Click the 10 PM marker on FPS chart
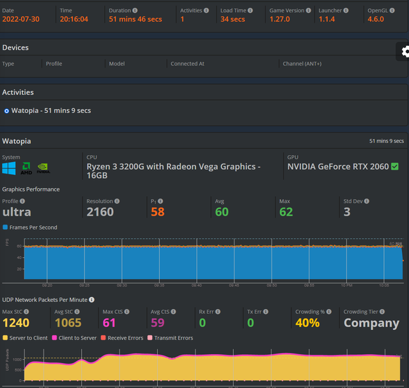409x388 pixels. point(346,285)
